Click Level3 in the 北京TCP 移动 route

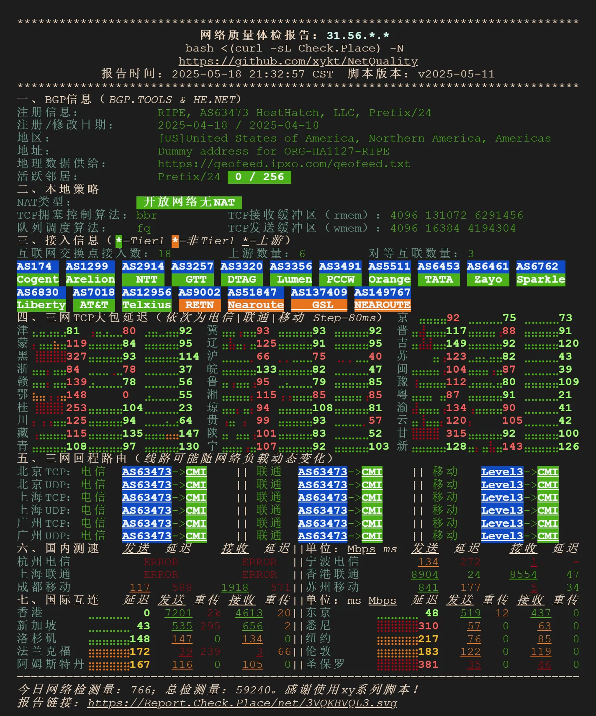click(502, 472)
